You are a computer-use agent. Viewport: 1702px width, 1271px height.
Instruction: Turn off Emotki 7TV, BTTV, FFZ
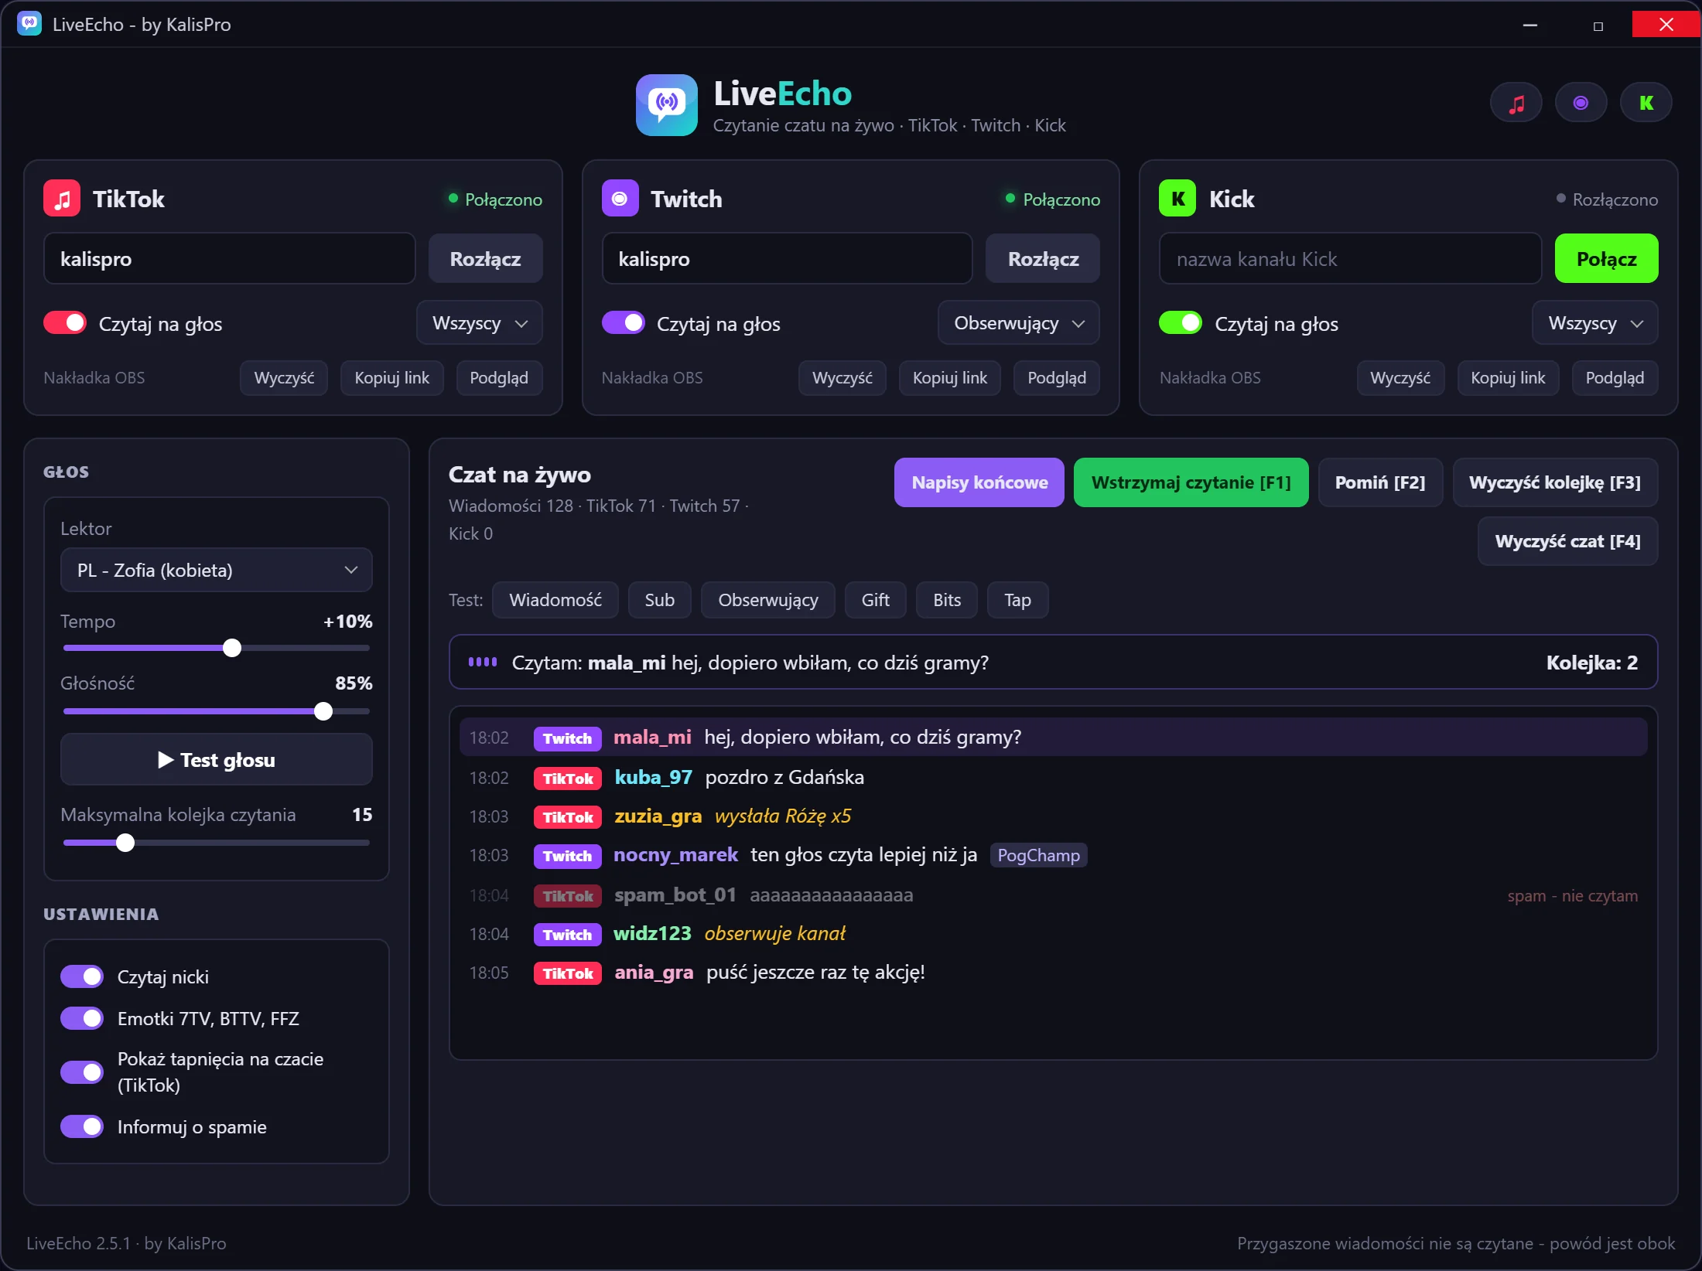pyautogui.click(x=82, y=1019)
